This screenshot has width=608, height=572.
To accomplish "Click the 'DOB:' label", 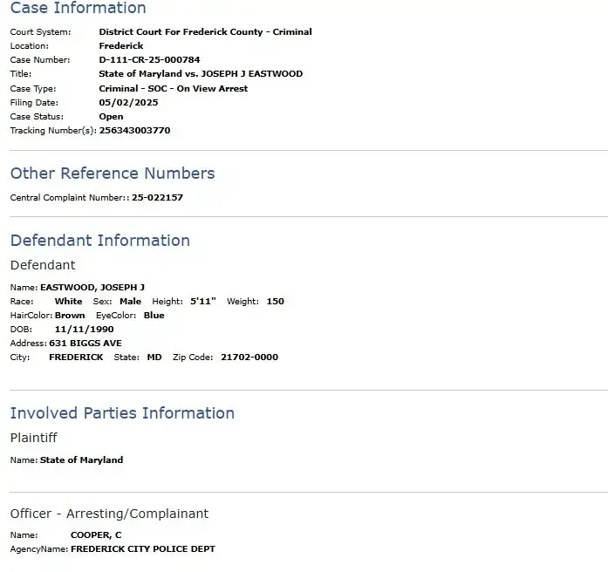I will 21,329.
